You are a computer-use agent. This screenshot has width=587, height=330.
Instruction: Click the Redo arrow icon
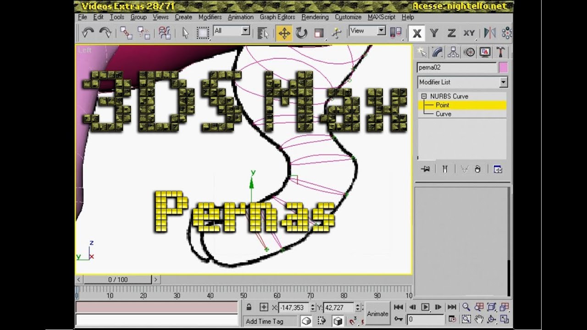105,33
